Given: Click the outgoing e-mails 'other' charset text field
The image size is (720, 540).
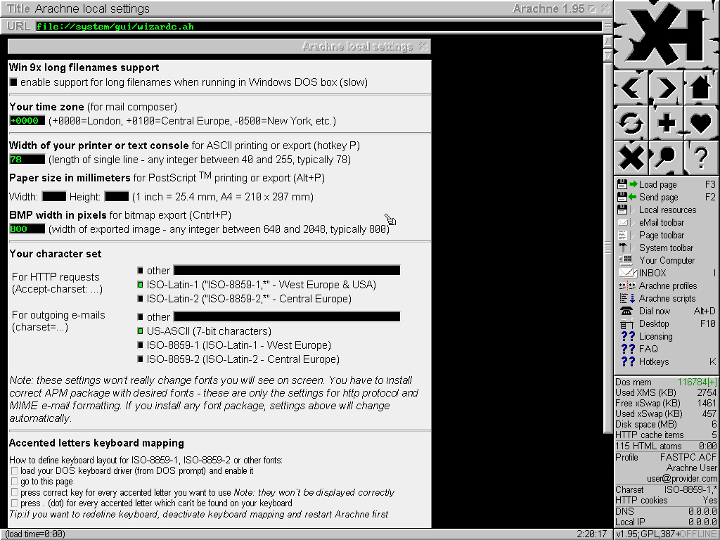Looking at the screenshot, I should point(287,316).
